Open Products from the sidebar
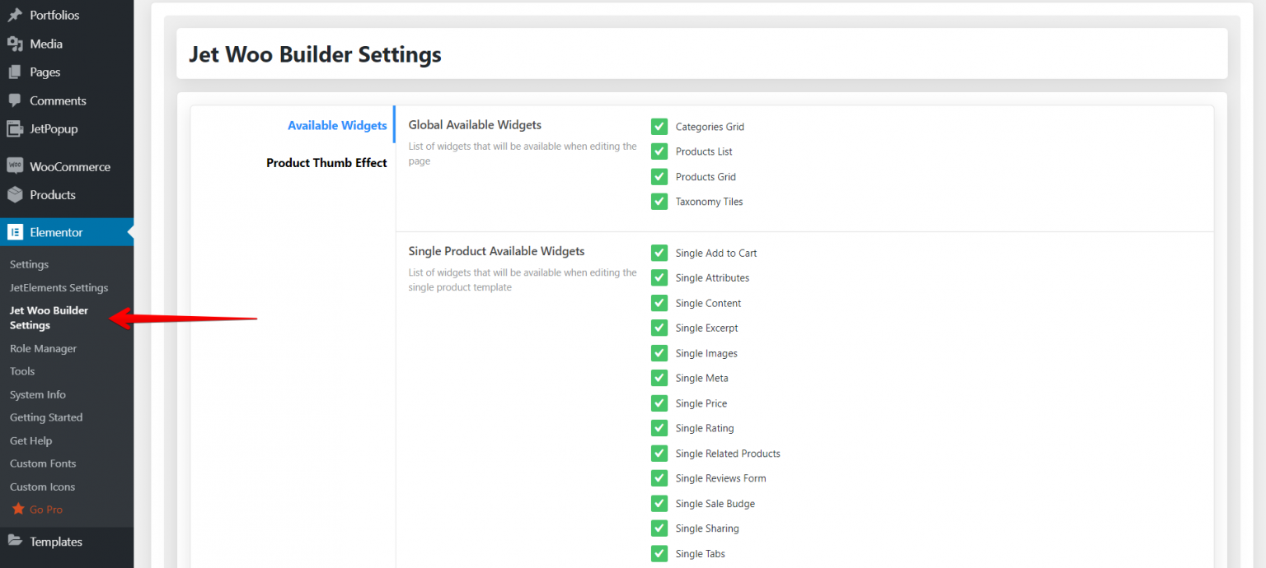Screen dimensions: 1266x568 tap(53, 194)
